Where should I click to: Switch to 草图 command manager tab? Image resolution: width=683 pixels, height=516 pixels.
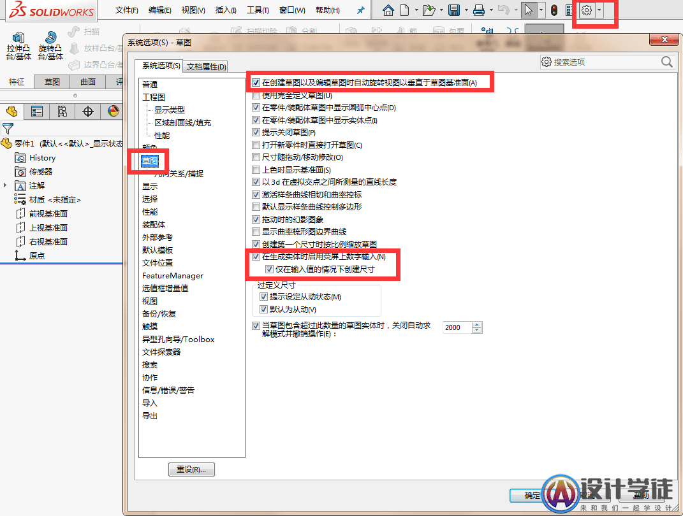tap(52, 82)
